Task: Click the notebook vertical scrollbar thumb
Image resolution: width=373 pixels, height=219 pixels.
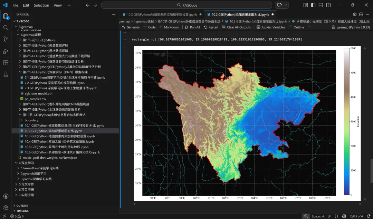Action: click(372, 171)
